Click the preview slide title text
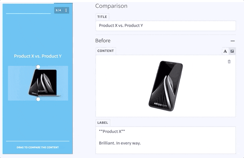The image size is (244, 158). coord(38,56)
